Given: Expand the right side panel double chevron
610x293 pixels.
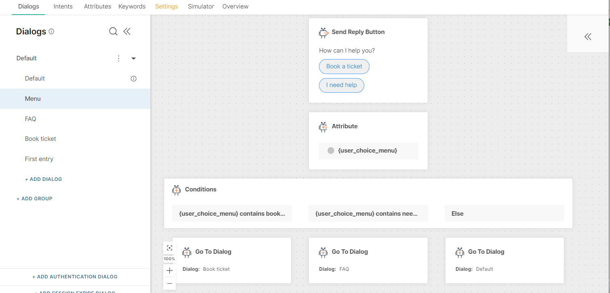Looking at the screenshot, I should click(588, 37).
